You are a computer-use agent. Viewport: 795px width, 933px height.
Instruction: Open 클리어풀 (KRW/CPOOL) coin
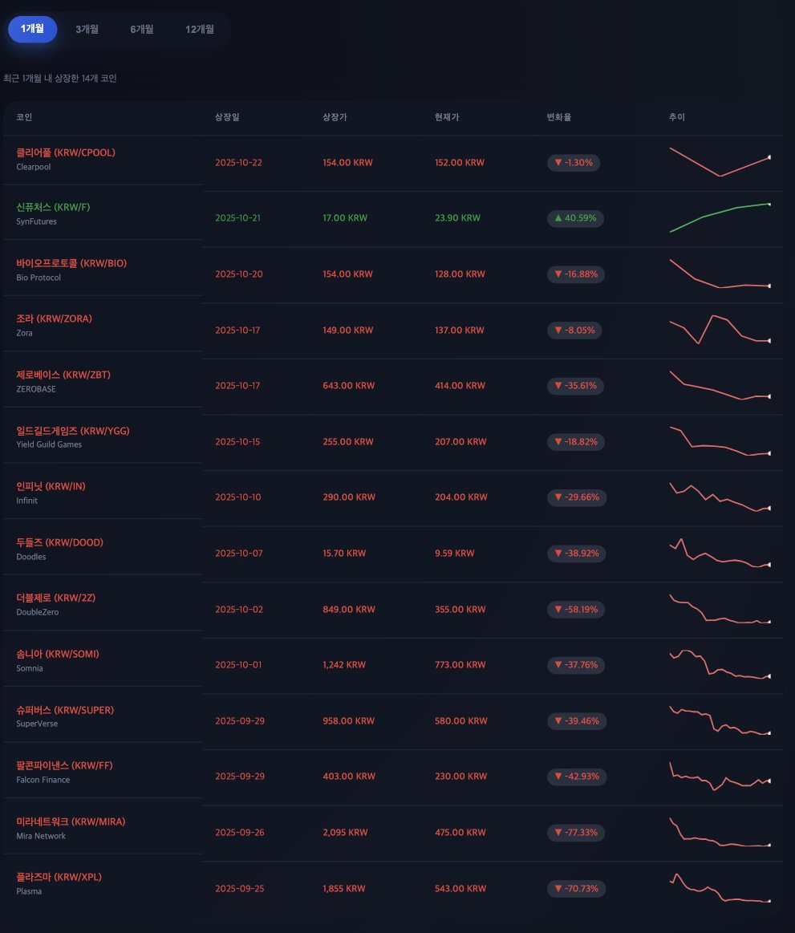[x=66, y=152]
